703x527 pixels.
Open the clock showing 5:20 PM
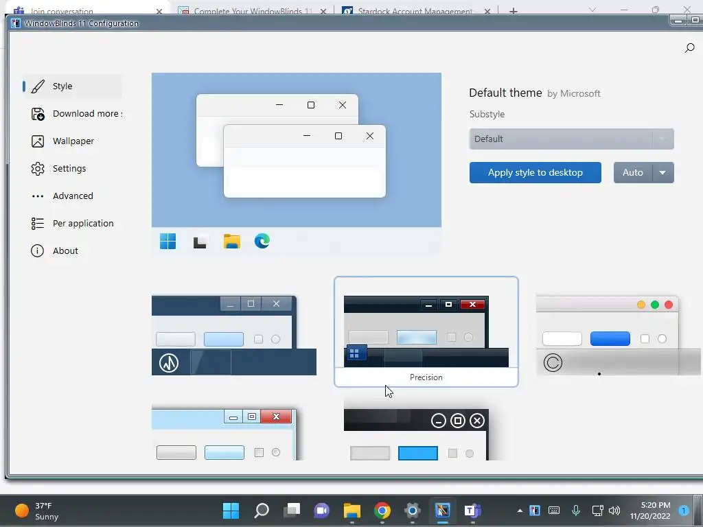(650, 511)
